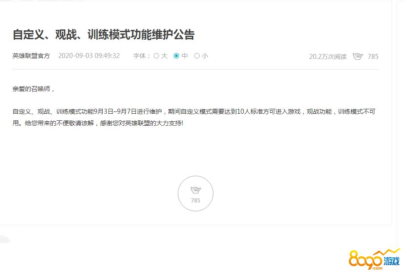Click the 785 number inside the like circle

[196, 200]
